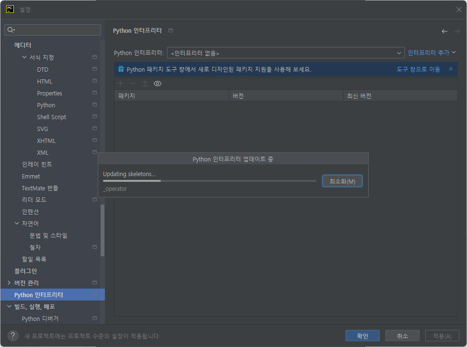
Task: Select 할일 목록 in settings tree
Action: tap(34, 259)
